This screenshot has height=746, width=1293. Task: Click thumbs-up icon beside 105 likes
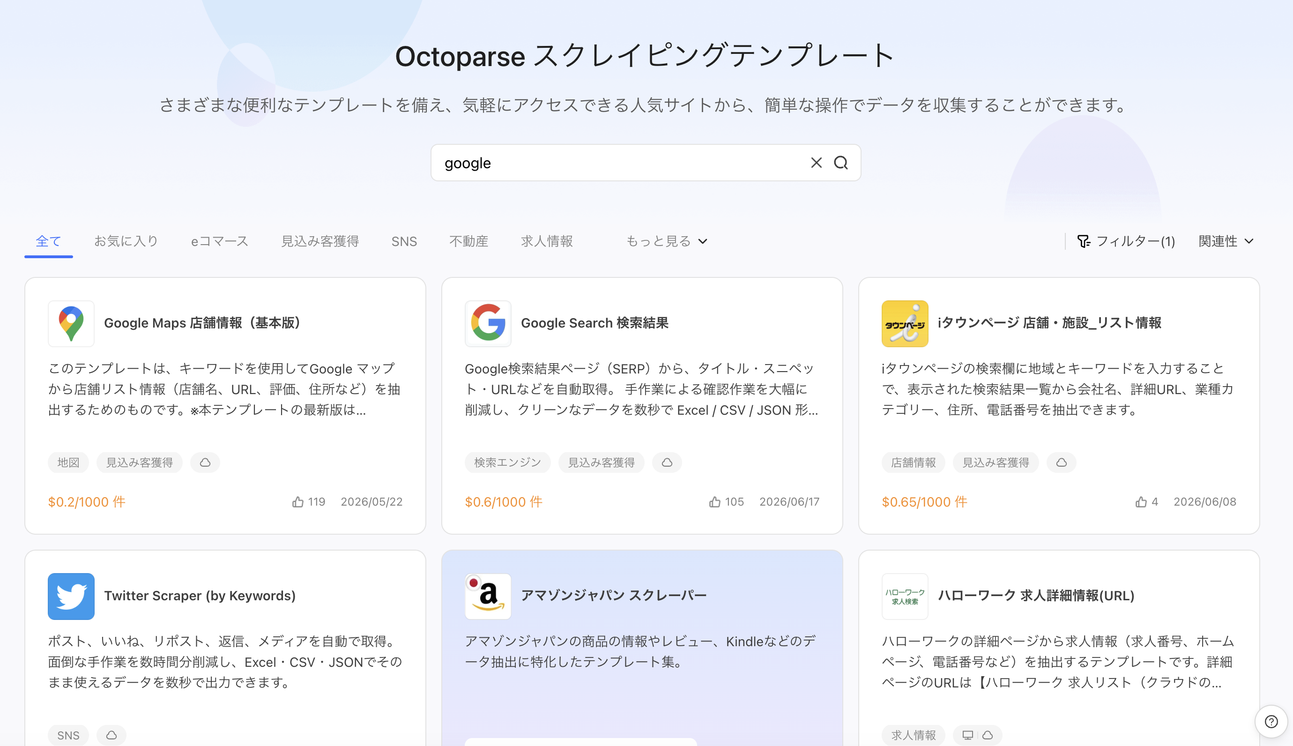[x=715, y=501]
